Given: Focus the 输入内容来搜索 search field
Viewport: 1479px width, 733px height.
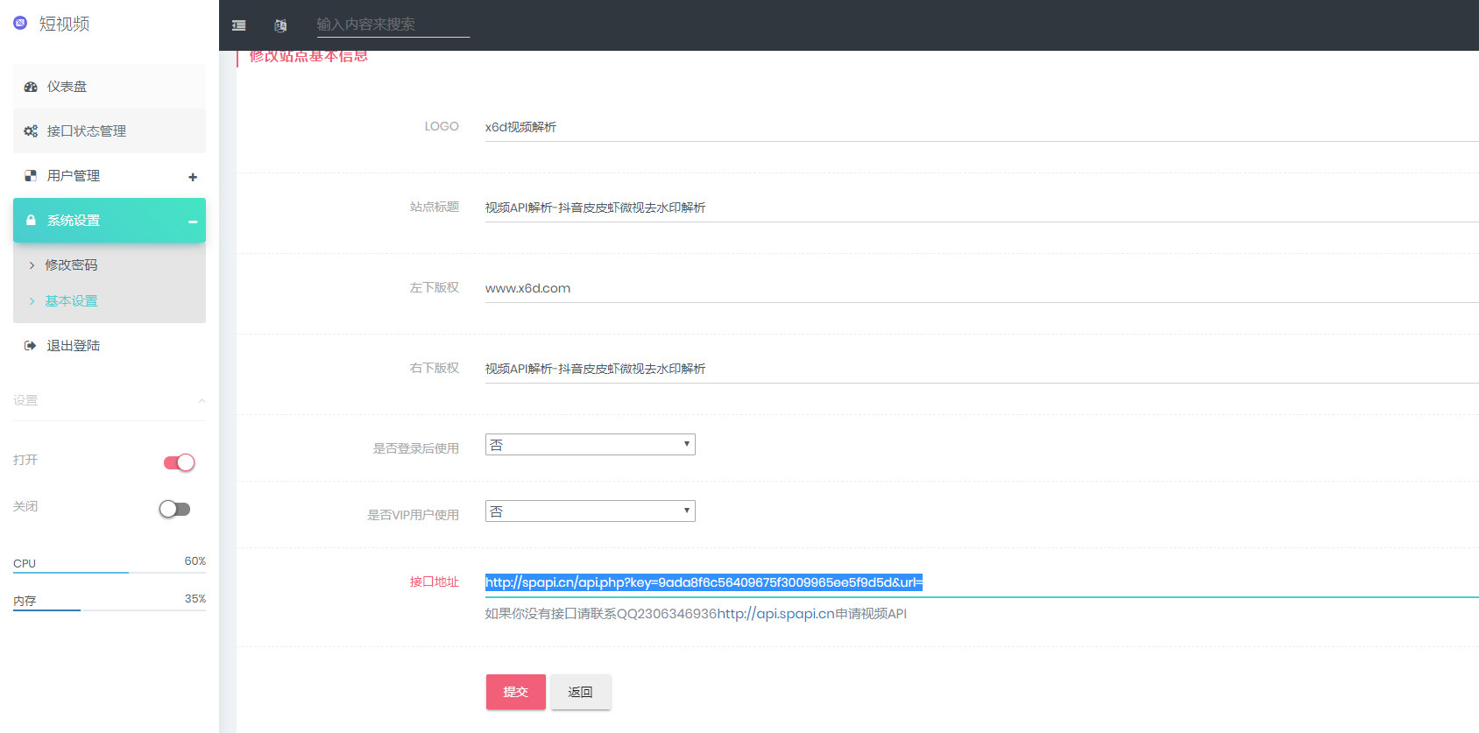Looking at the screenshot, I should pyautogui.click(x=393, y=25).
